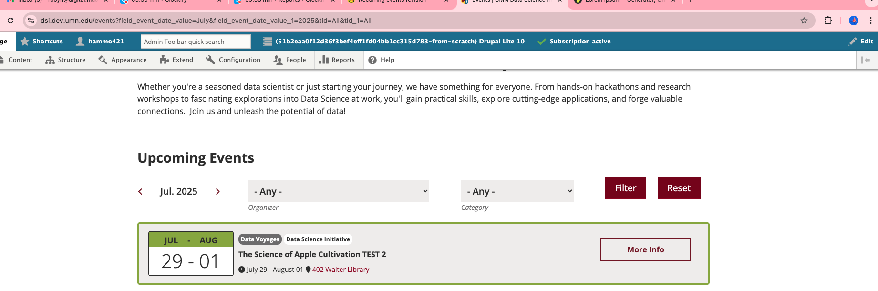The width and height of the screenshot is (878, 291).
Task: Expand the Category dropdown
Action: tap(517, 191)
